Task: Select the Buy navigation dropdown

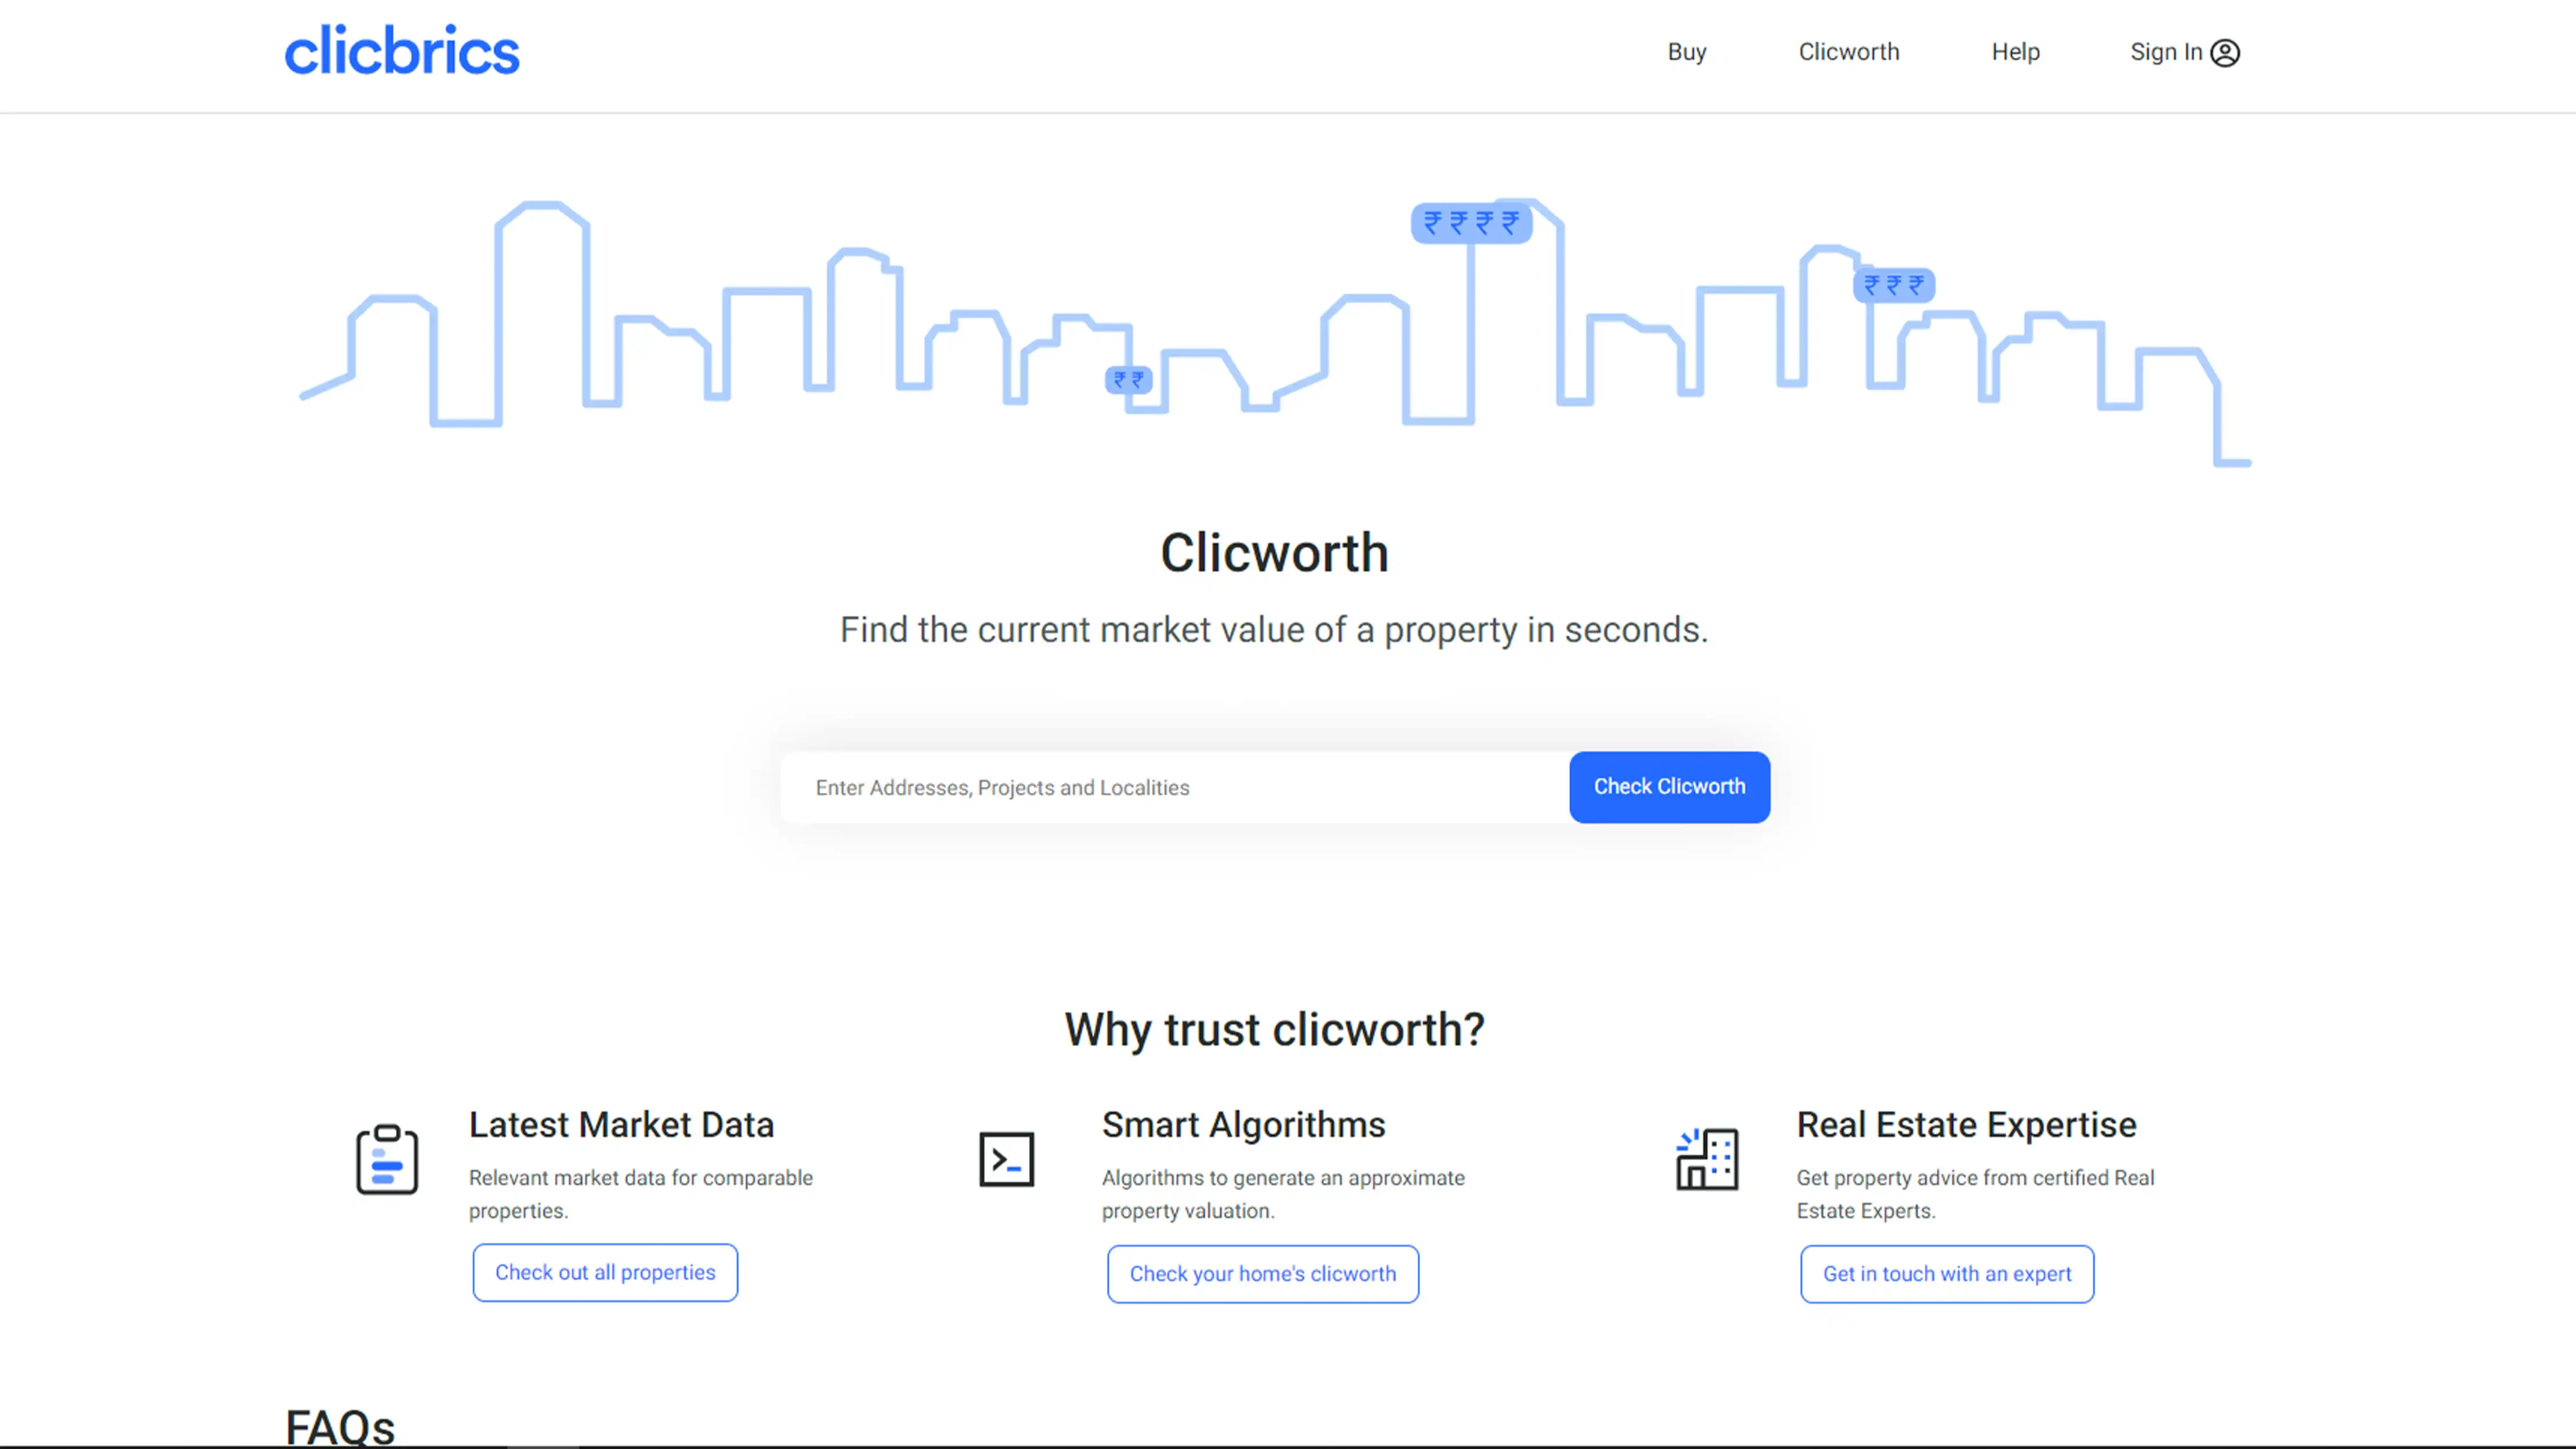Action: pos(1686,52)
